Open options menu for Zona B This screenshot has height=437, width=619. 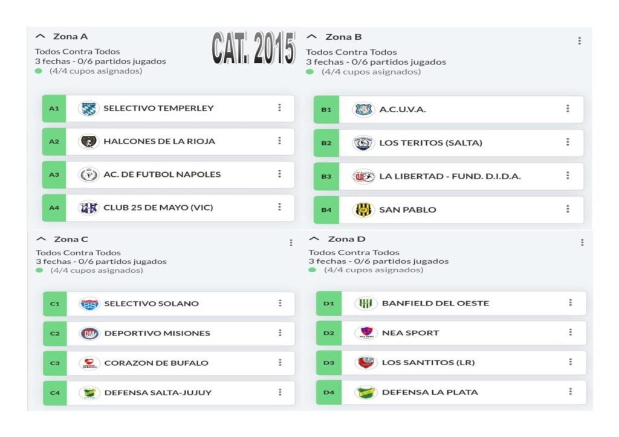579,41
